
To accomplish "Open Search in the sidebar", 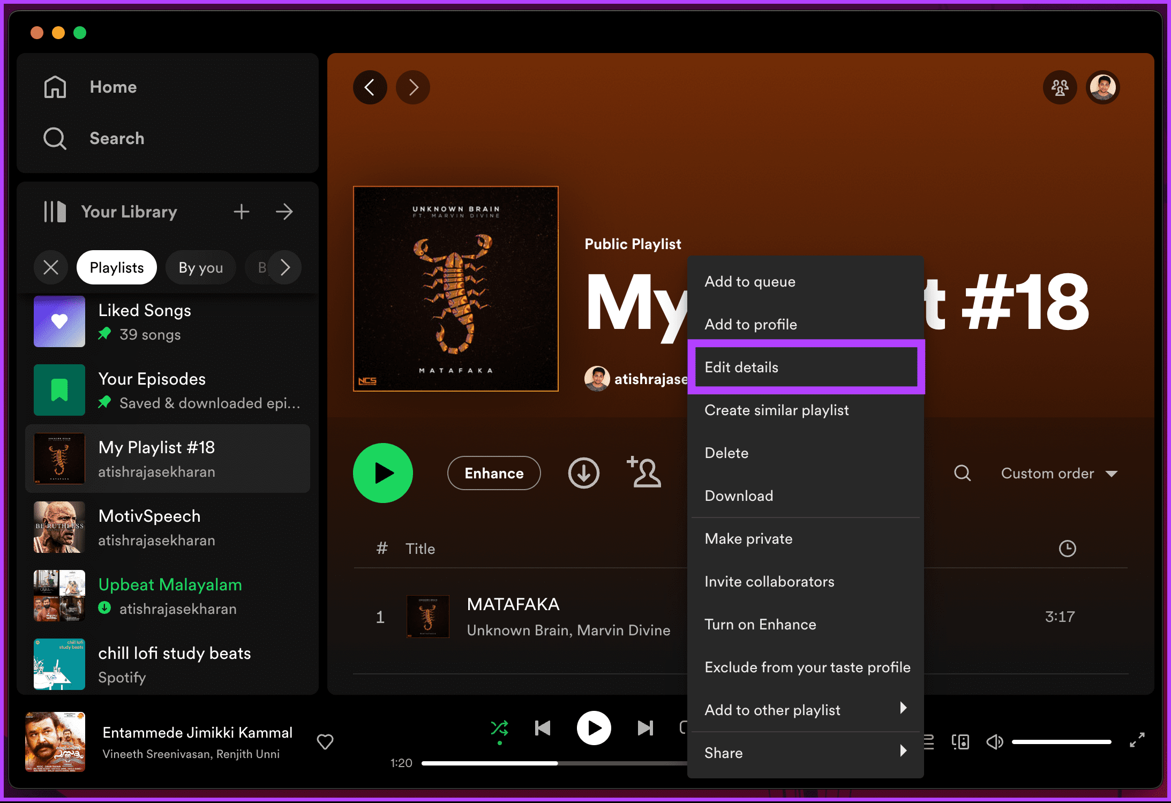I will 94,138.
